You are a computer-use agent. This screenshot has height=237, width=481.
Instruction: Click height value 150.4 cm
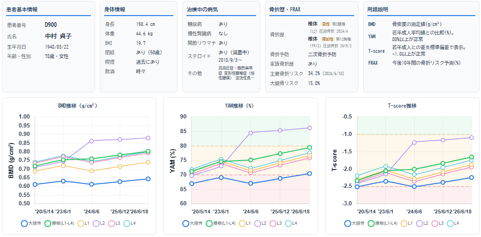coord(146,24)
